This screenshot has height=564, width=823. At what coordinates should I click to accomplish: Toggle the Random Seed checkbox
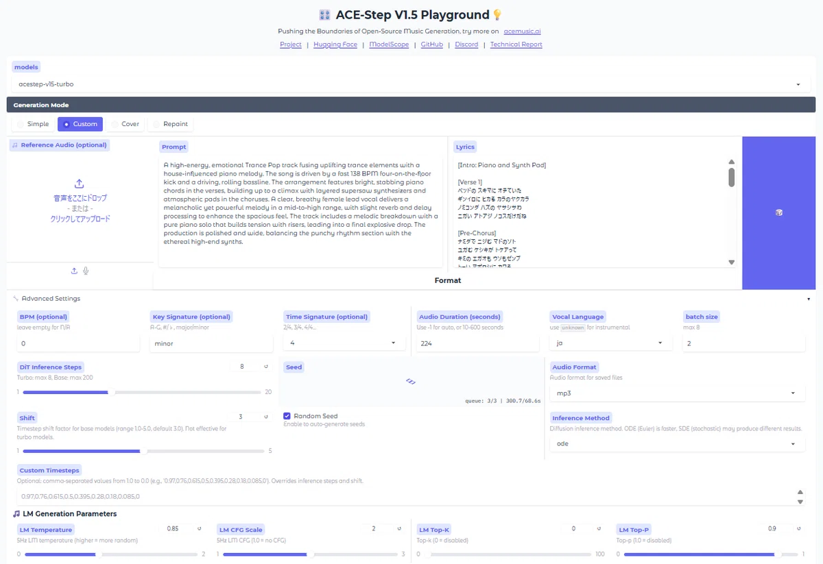pyautogui.click(x=287, y=416)
